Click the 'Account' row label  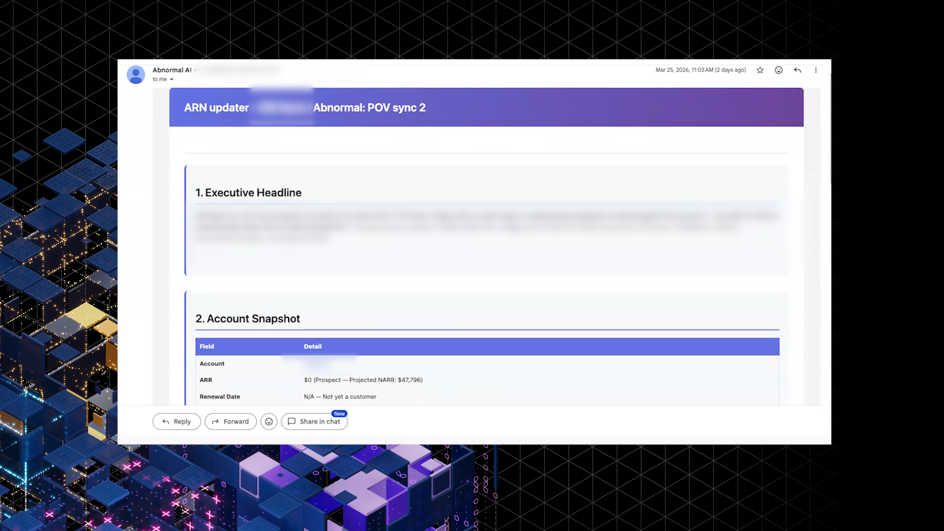[x=212, y=364]
